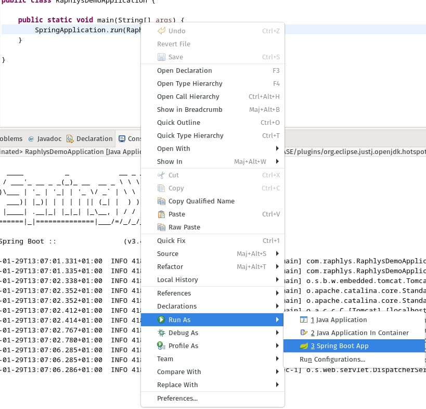Screen dimensions: 426x409
Task: Click the Profile As icon
Action: click(x=162, y=346)
